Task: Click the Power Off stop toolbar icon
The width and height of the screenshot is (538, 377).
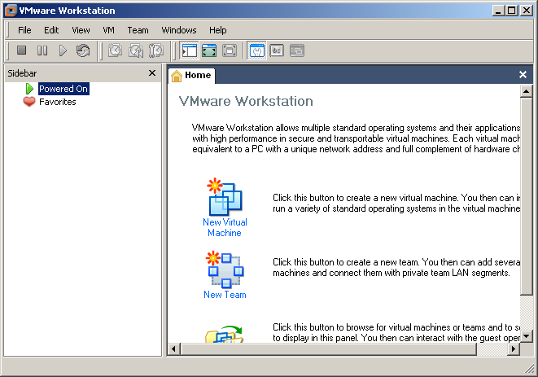Action: [x=22, y=50]
